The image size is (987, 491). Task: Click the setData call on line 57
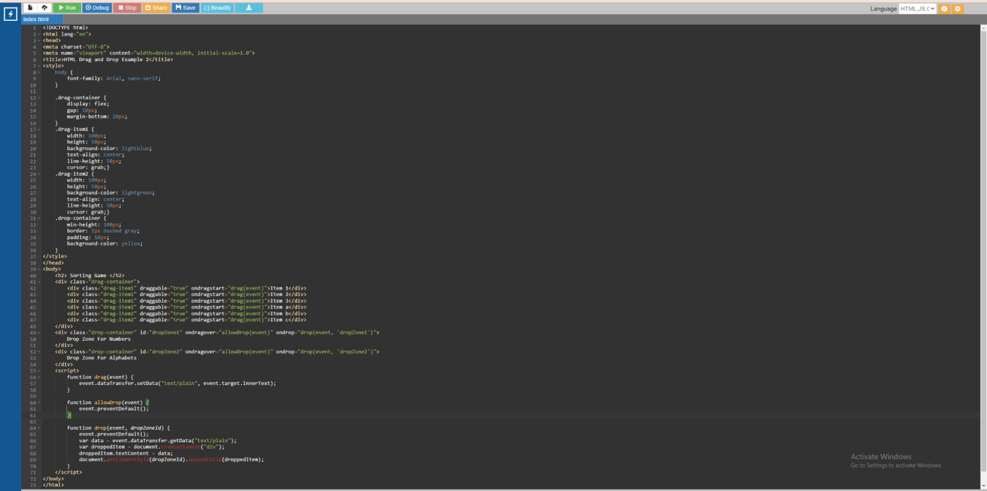tap(177, 384)
